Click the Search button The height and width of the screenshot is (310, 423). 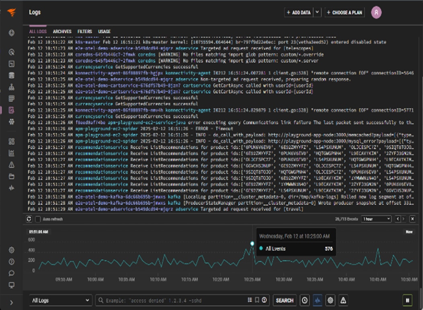[x=284, y=300]
